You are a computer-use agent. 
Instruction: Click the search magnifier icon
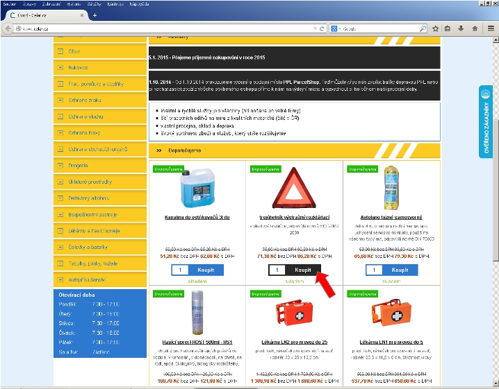coord(423,28)
